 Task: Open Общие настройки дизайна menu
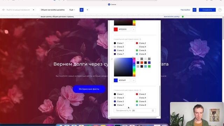(52, 10)
